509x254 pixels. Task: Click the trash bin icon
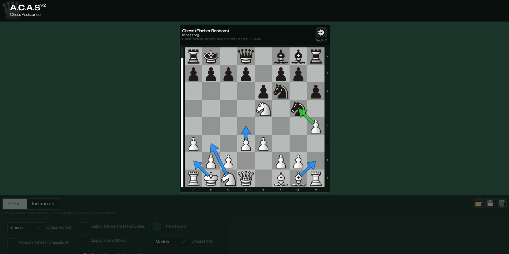(502, 203)
